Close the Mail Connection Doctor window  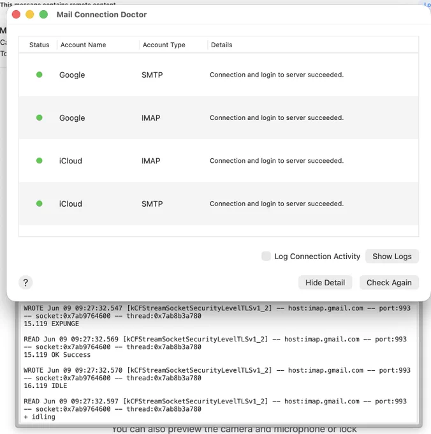[16, 15]
